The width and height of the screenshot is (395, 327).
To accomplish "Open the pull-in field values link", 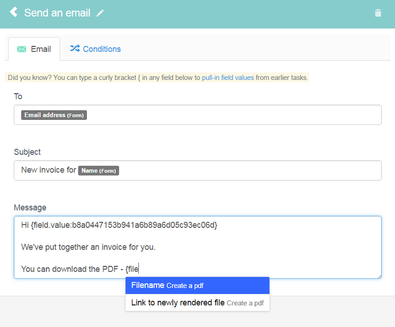I will 228,77.
